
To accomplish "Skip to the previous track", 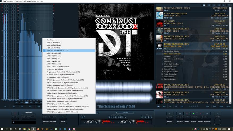I will tap(180, 114).
